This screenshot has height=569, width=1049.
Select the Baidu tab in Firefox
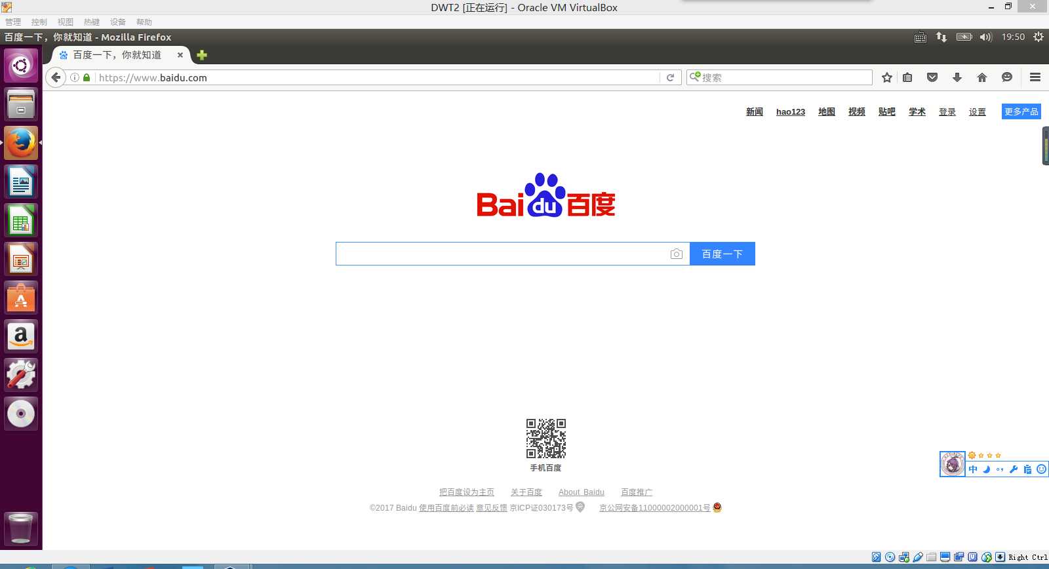point(117,55)
